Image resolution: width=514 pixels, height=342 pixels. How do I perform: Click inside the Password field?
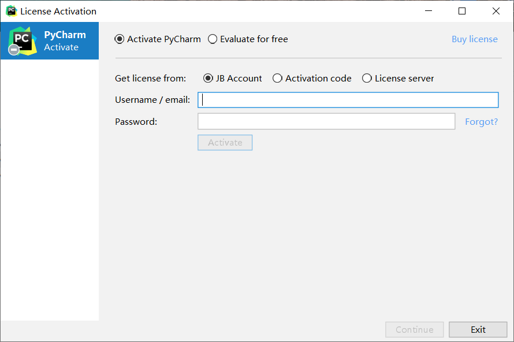click(326, 121)
